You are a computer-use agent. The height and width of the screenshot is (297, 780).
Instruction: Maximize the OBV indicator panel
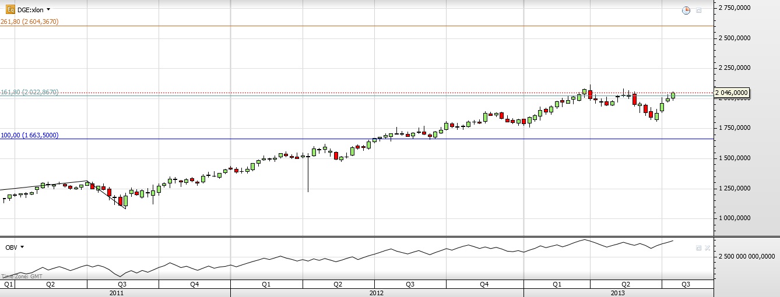698,248
